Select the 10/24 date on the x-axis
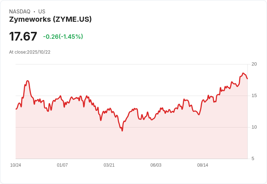The image size is (267, 184). coord(16,165)
